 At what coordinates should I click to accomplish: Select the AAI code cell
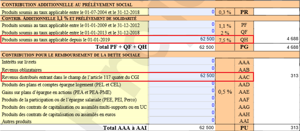[x=244, y=121]
